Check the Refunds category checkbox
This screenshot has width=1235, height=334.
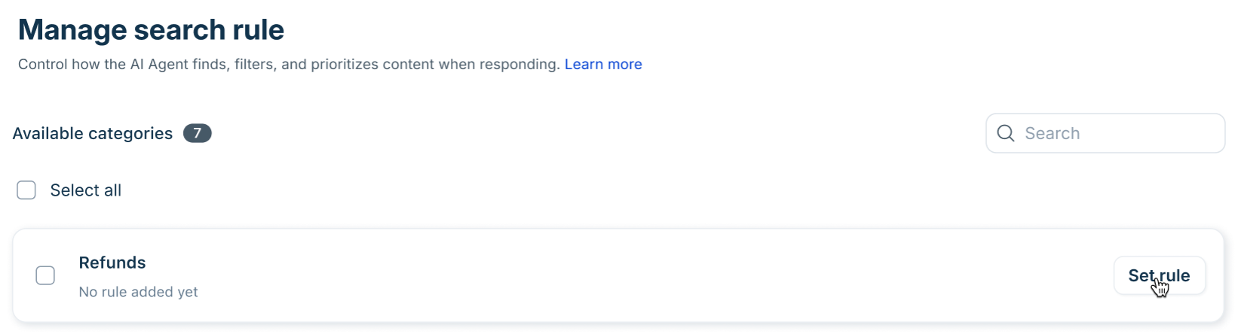[x=45, y=275]
